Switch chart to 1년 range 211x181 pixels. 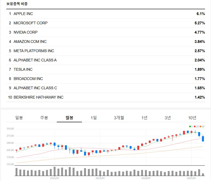tap(144, 118)
